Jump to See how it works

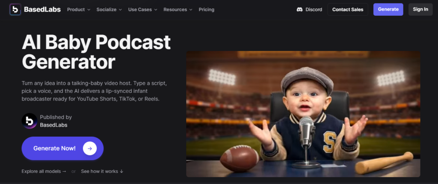102,171
